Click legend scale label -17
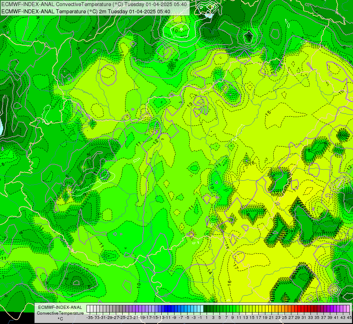 tap(149, 318)
